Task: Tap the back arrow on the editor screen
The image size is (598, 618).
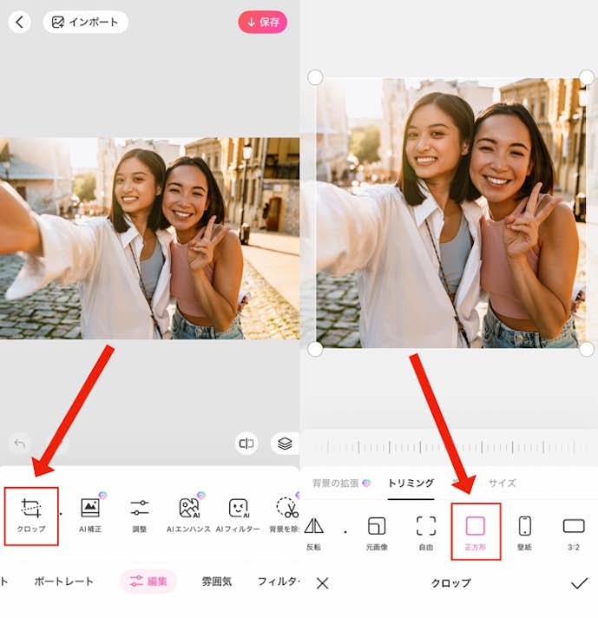Action: (19, 22)
